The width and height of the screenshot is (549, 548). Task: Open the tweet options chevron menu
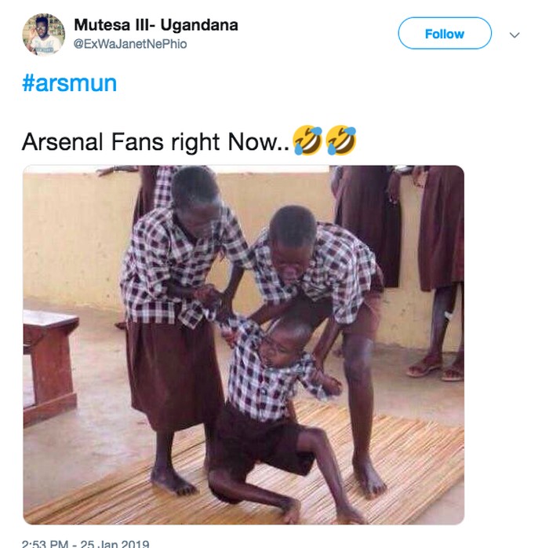(x=514, y=35)
